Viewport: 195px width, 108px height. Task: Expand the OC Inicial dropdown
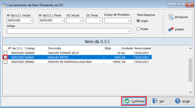click(x=81, y=21)
